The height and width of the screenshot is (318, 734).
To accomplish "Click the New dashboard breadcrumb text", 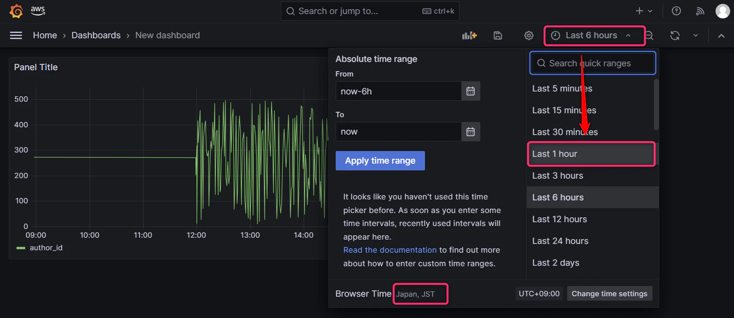I will click(167, 35).
